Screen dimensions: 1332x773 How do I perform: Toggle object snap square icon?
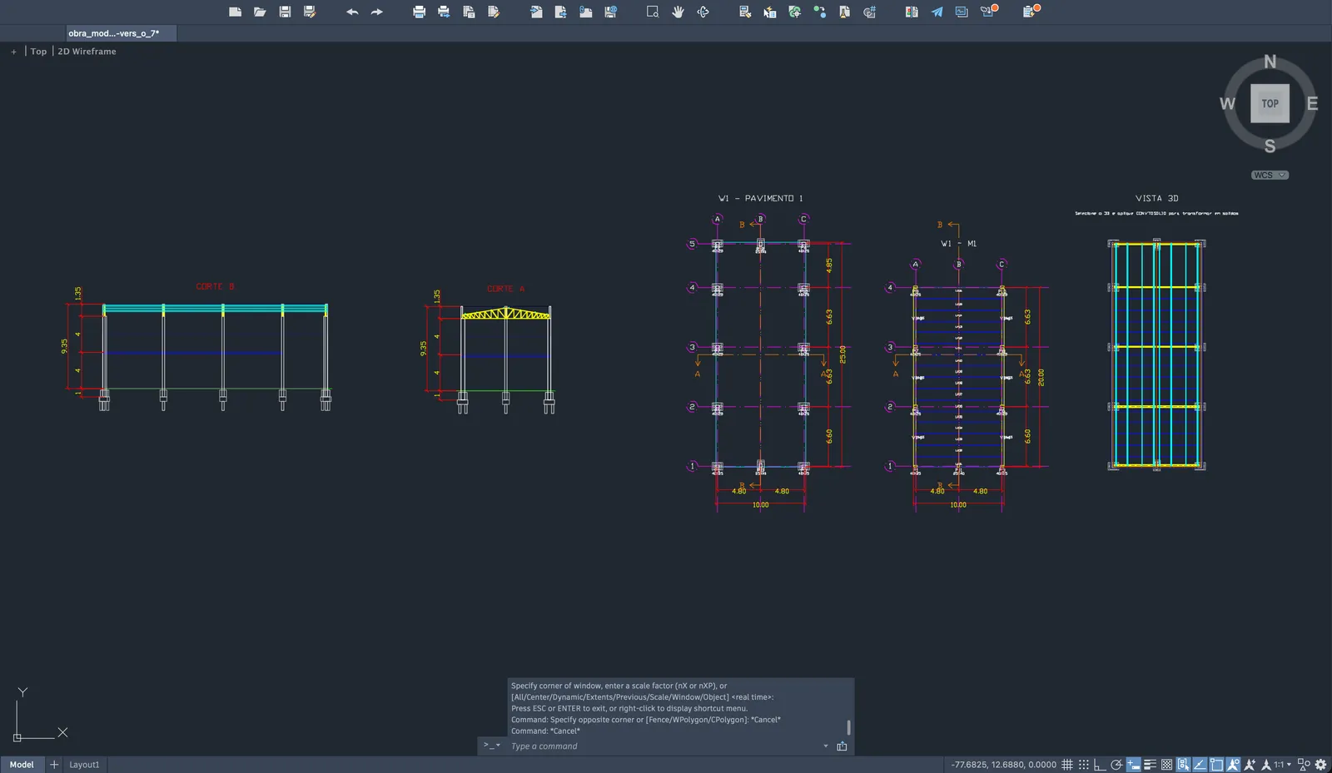[x=1216, y=765]
